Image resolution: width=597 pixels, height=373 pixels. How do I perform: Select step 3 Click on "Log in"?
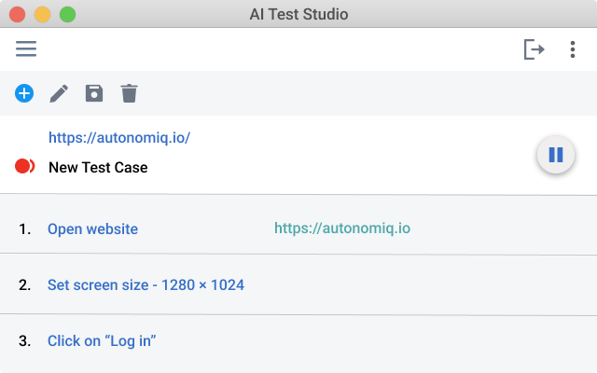102,341
